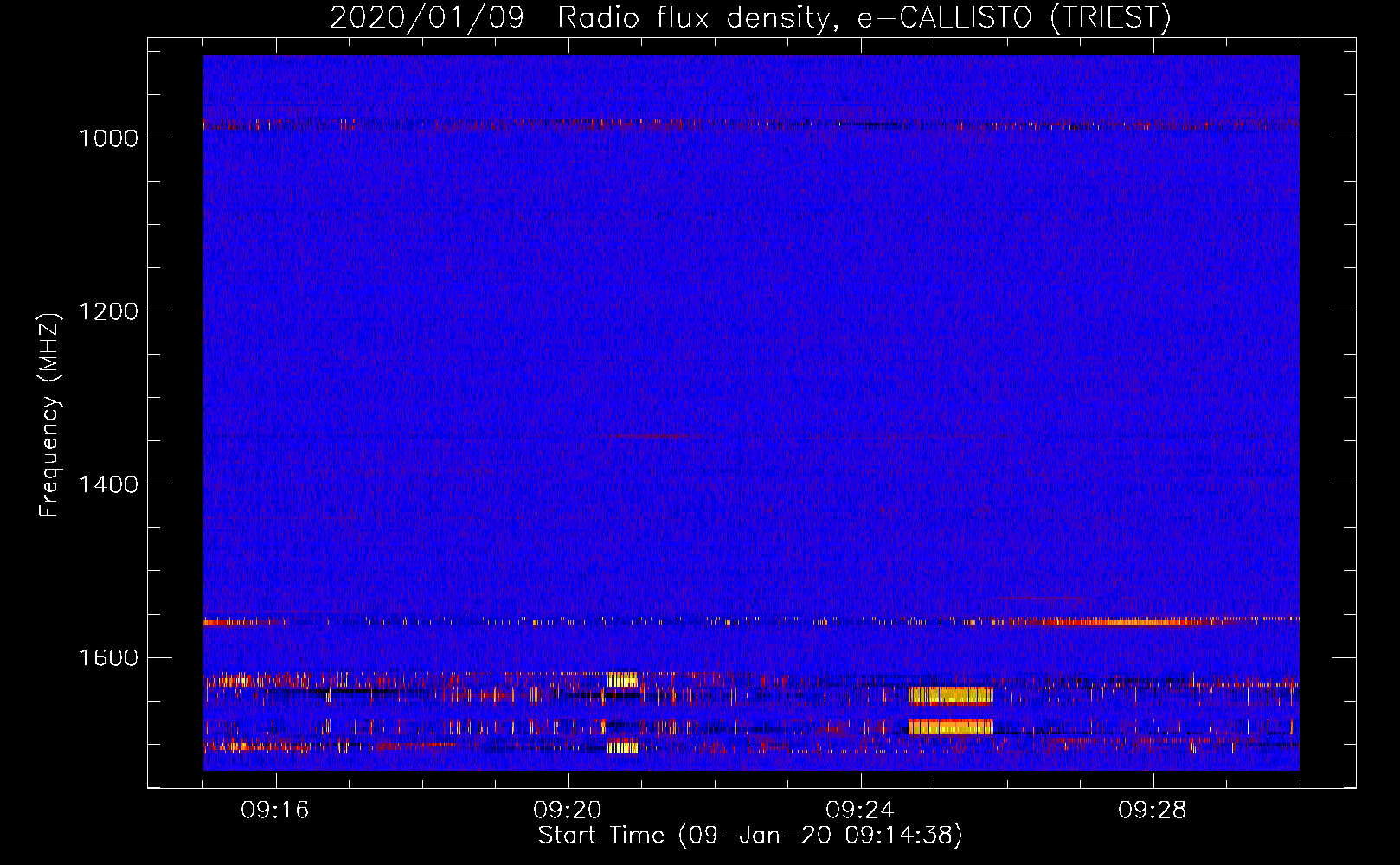Click the '09:28' time tick label

point(1153,811)
